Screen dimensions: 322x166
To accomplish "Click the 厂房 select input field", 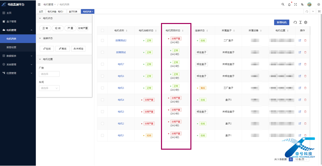I will (49, 74).
